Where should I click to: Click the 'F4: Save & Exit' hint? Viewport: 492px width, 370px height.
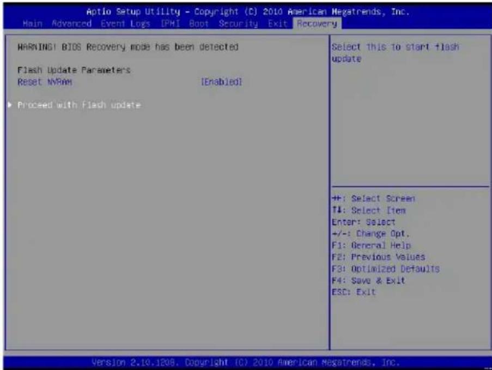[368, 281]
